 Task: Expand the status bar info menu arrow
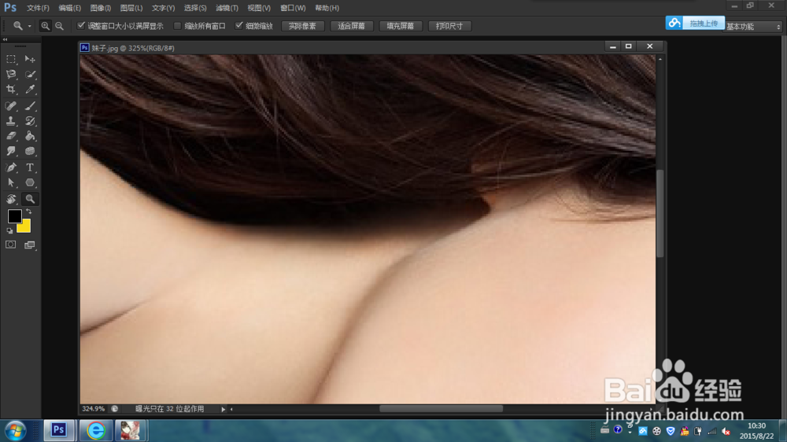(x=223, y=409)
